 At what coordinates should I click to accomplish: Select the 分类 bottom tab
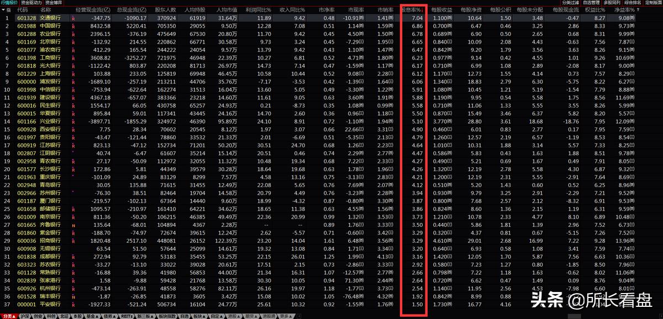tap(8, 316)
